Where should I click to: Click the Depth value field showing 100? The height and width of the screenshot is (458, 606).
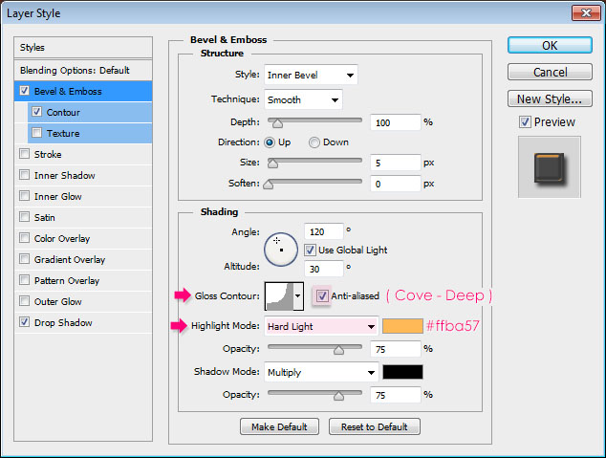click(396, 122)
